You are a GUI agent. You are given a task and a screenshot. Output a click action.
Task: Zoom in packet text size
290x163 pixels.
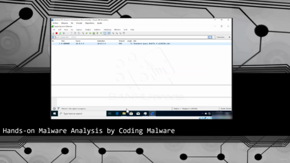tap(113, 33)
